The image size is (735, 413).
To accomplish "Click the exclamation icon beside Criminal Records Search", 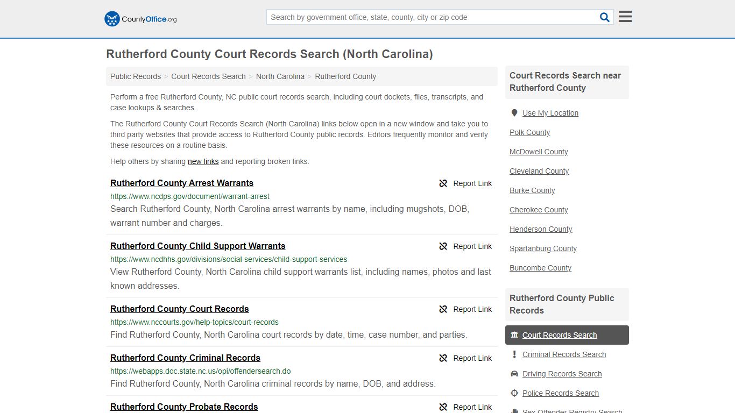I will (x=514, y=354).
